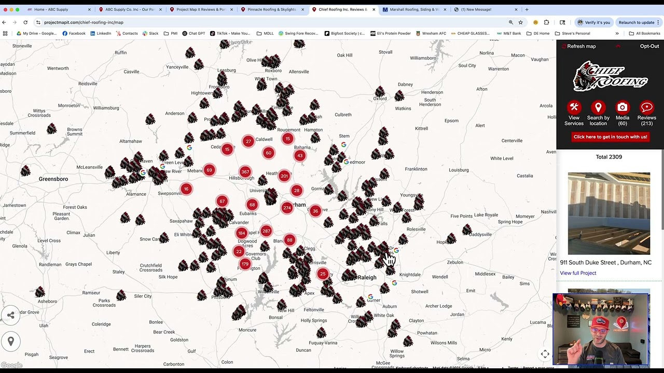Click the location pin button on the map
The image size is (664, 373).
click(11, 341)
